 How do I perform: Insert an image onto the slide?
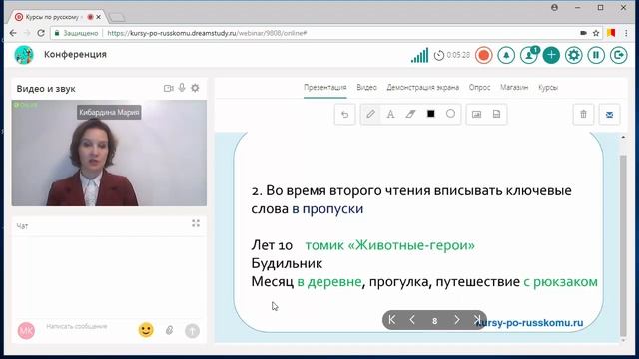coord(476,114)
